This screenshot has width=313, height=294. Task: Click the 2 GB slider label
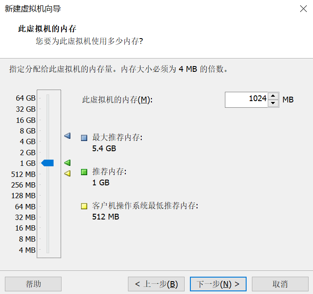[27, 153]
